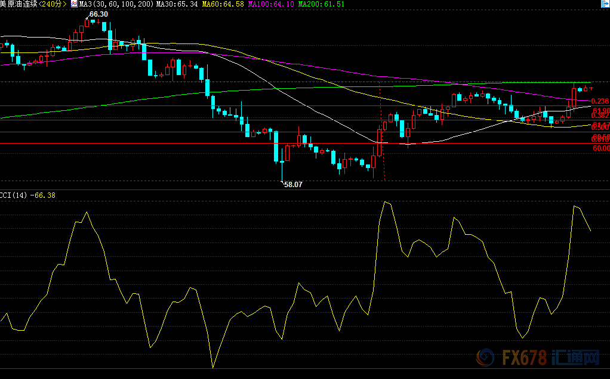
Task: Click the 0.236 Fibonacci level label
Action: coord(600,101)
